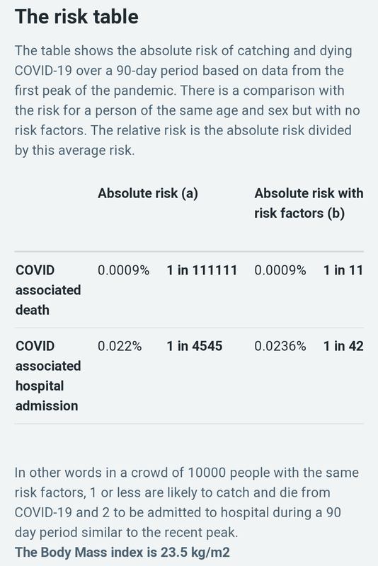Click the '1 in 11' truncated death value
This screenshot has width=378, height=566.
[x=343, y=270]
